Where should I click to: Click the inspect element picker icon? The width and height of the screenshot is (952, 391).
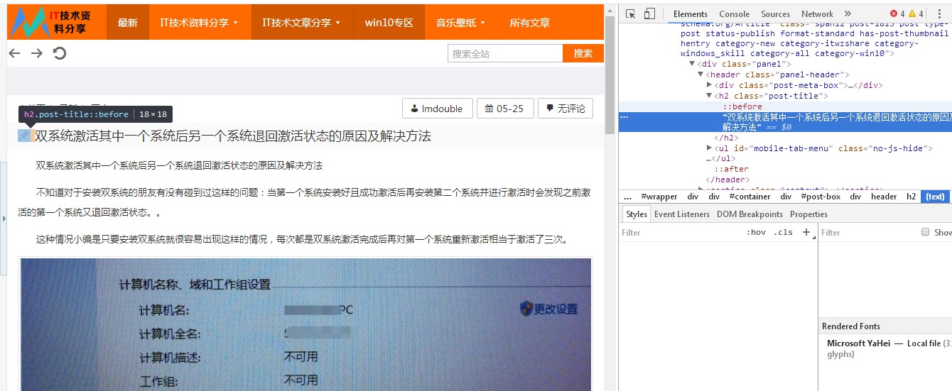630,13
